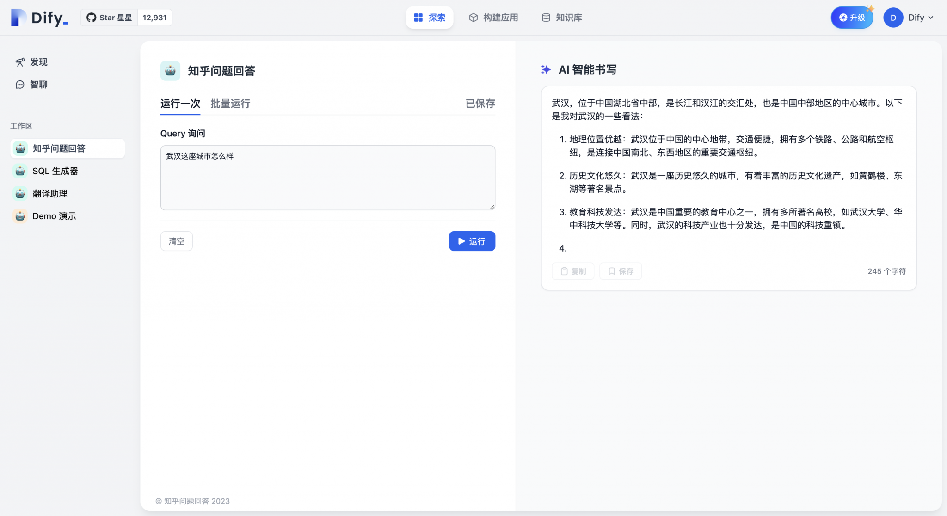Click the 升级 upgrade badge icon

click(x=842, y=18)
